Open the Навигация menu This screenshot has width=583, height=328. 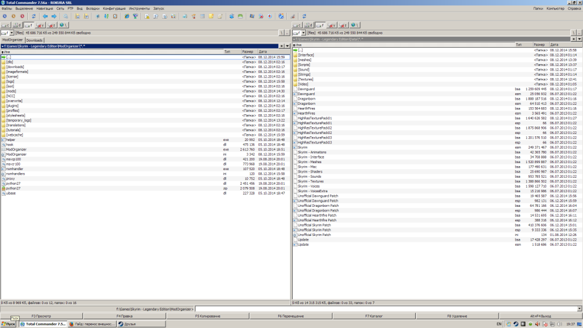coord(45,9)
